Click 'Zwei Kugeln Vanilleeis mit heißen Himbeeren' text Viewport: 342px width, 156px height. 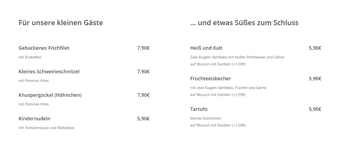(228, 57)
